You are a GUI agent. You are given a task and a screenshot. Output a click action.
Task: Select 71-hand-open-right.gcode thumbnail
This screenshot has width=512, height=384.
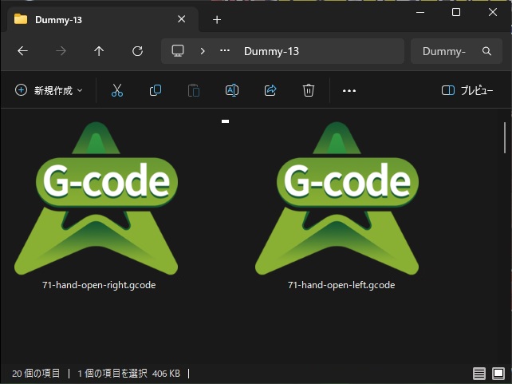coord(96,198)
